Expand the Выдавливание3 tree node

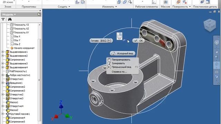[x=3, y=63]
